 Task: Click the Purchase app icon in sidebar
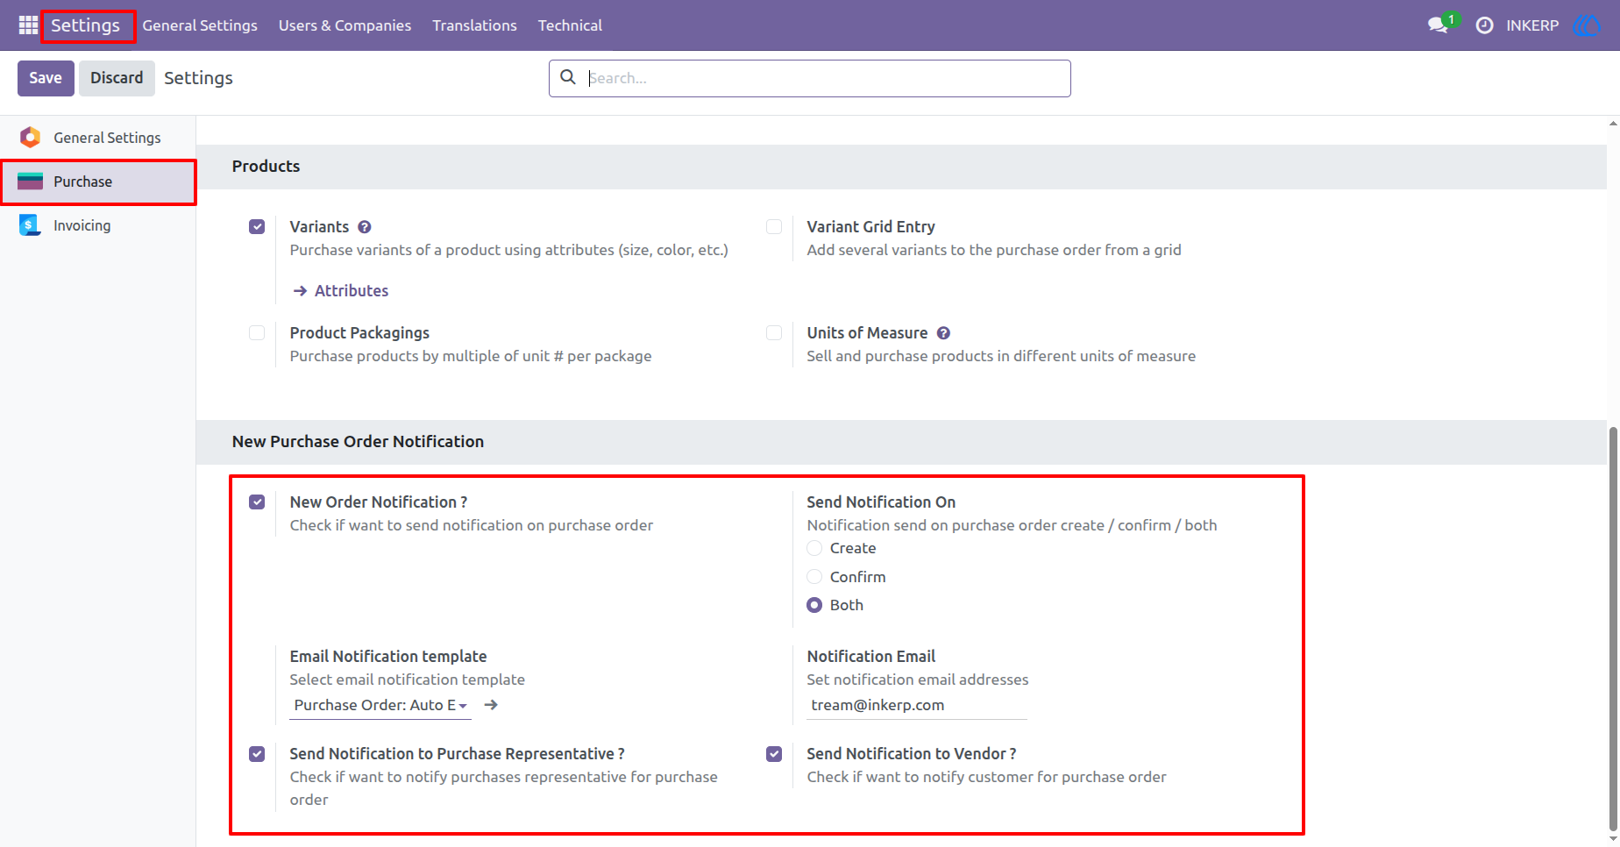click(x=30, y=181)
